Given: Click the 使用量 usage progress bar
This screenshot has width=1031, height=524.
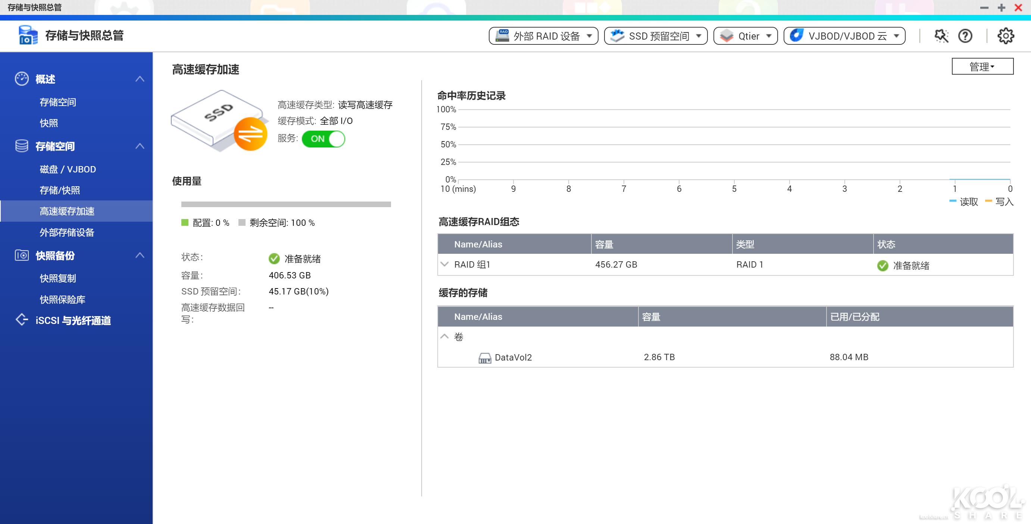Looking at the screenshot, I should coord(286,204).
